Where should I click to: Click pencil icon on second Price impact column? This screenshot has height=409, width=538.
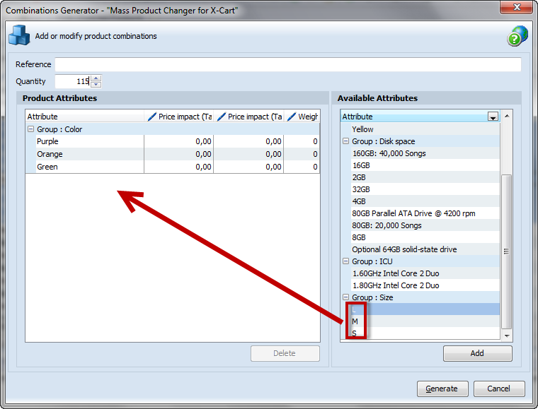[x=222, y=117]
